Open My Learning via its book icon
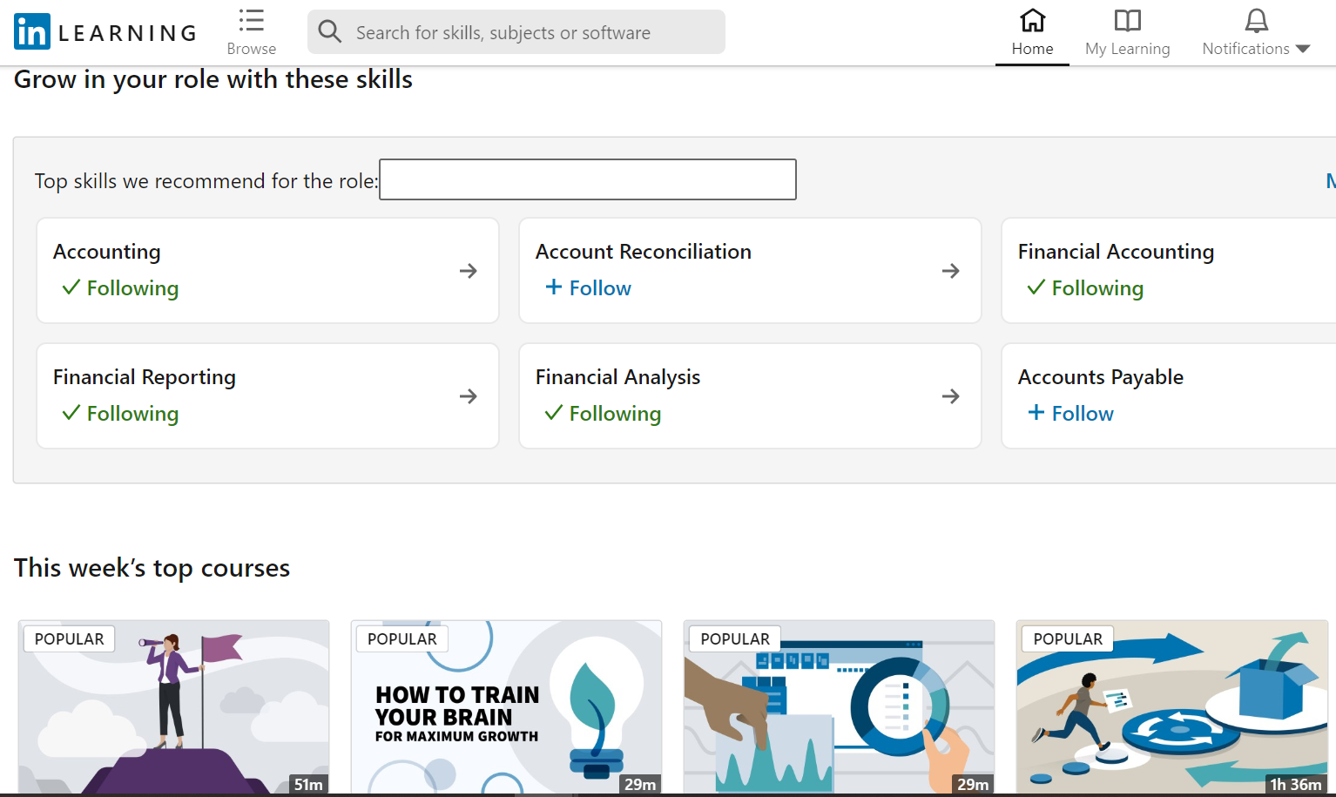Viewport: 1336px width, 797px height. click(x=1127, y=21)
